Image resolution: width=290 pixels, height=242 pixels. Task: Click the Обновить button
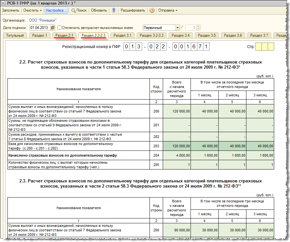[99, 10]
